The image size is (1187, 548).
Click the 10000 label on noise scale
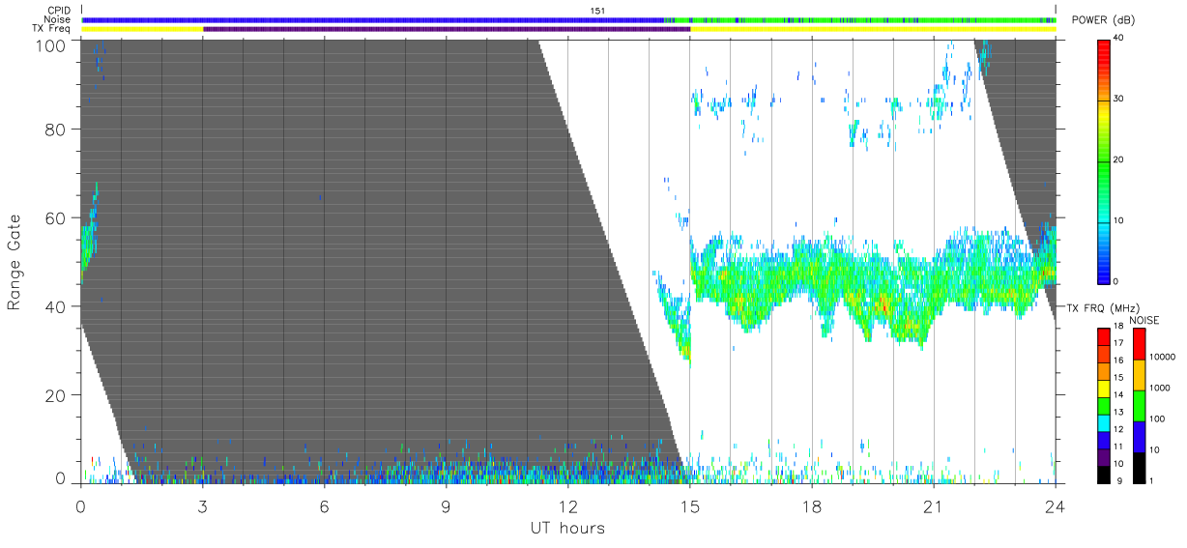pos(1161,357)
